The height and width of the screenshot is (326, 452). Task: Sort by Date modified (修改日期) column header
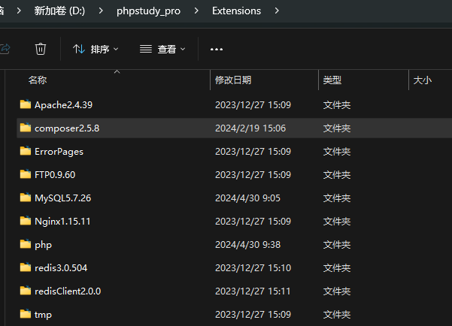point(233,80)
